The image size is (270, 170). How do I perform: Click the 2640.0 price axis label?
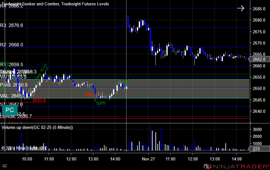259,111
